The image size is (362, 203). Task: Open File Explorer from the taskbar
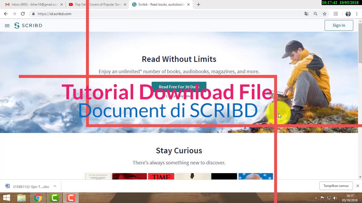[x=21, y=198]
